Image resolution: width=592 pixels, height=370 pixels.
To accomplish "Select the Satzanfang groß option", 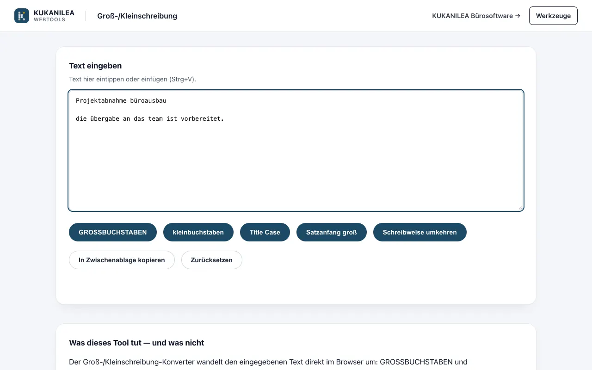I will pos(332,232).
